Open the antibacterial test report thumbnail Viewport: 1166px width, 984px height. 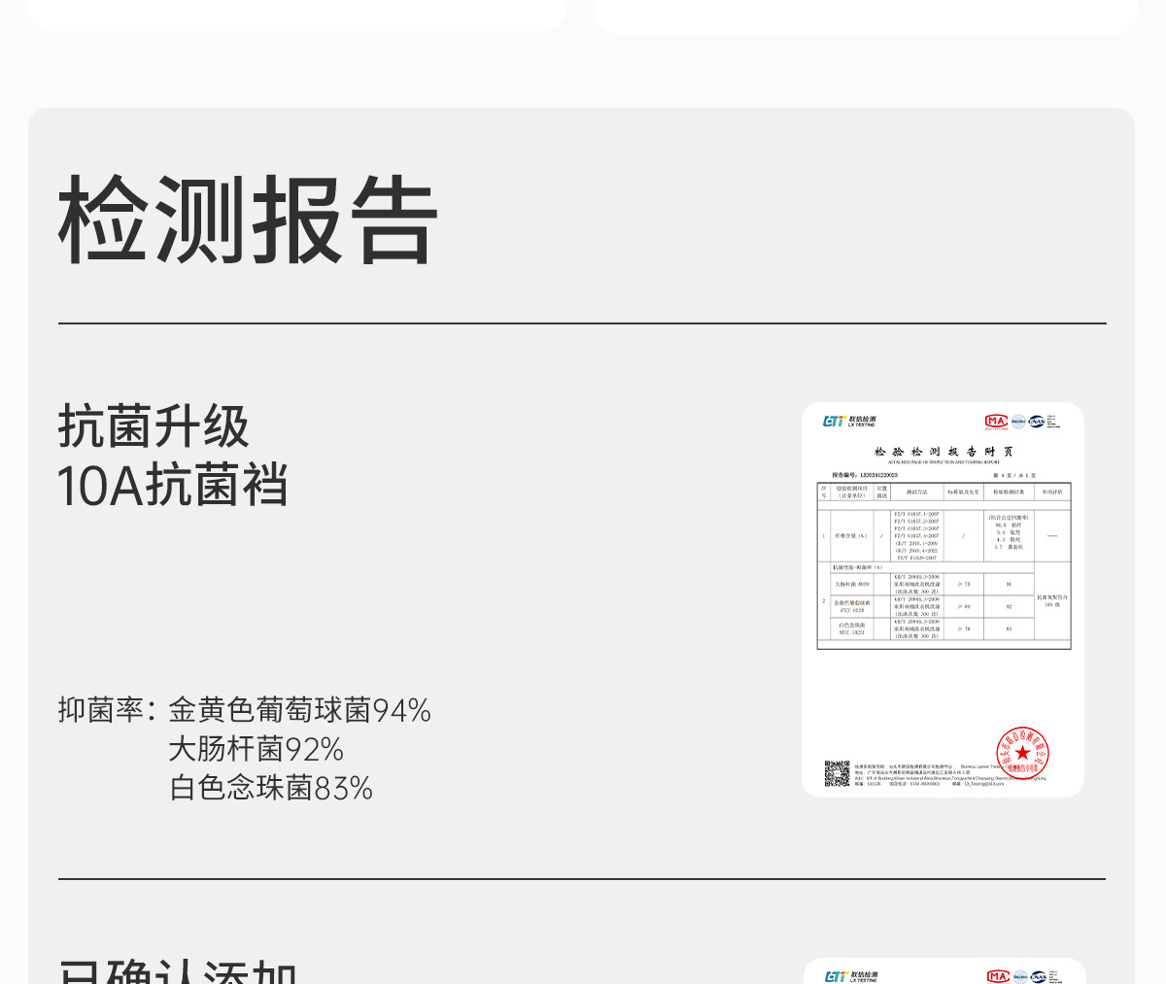(943, 599)
